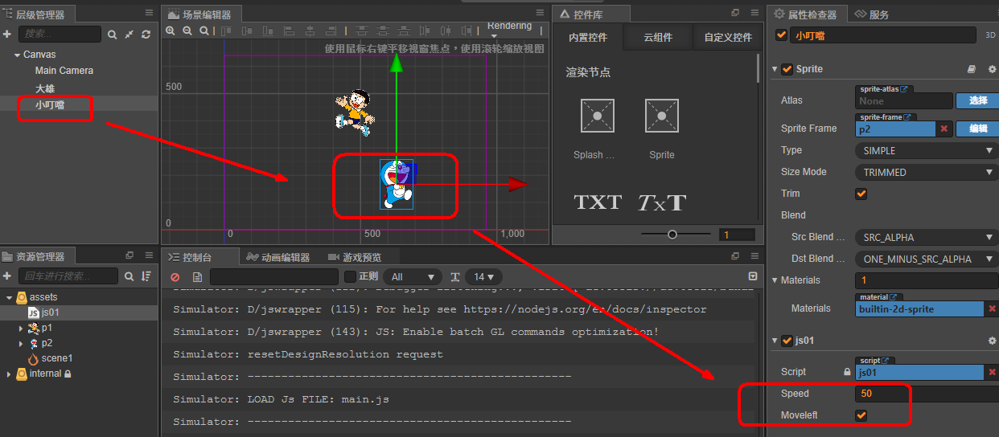Click the Speed value field showing 50

tap(926, 394)
